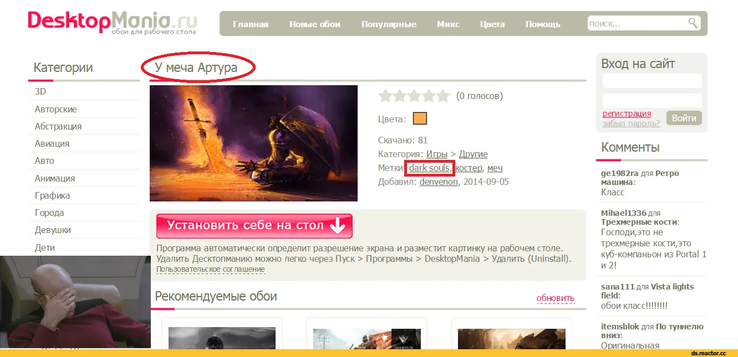This screenshot has width=738, height=357.
Task: Open the sword and knight wallpaper preview
Action: [253, 143]
